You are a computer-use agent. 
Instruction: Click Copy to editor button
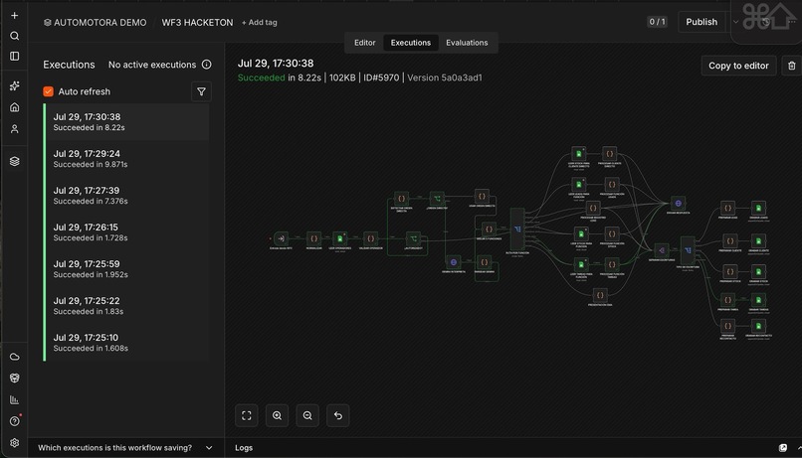tap(738, 66)
